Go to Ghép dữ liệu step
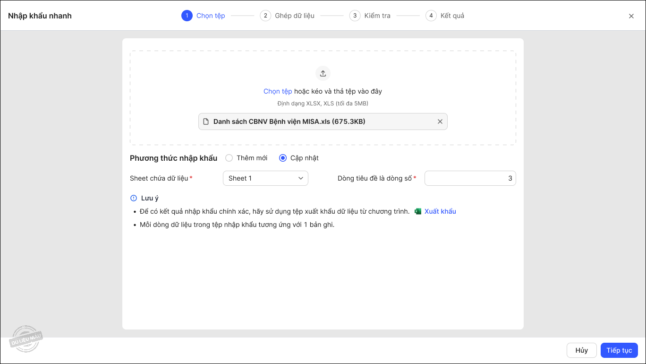The width and height of the screenshot is (646, 364). [x=295, y=16]
